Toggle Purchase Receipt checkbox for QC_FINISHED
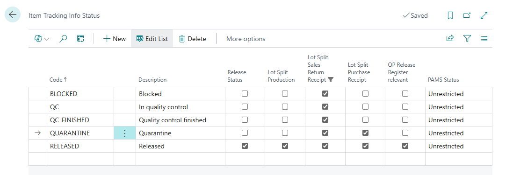 (x=365, y=120)
